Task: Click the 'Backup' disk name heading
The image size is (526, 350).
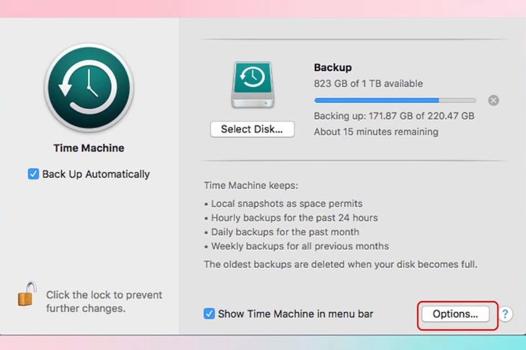Action: [333, 68]
